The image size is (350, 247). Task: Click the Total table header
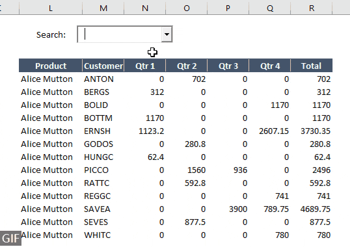click(312, 66)
